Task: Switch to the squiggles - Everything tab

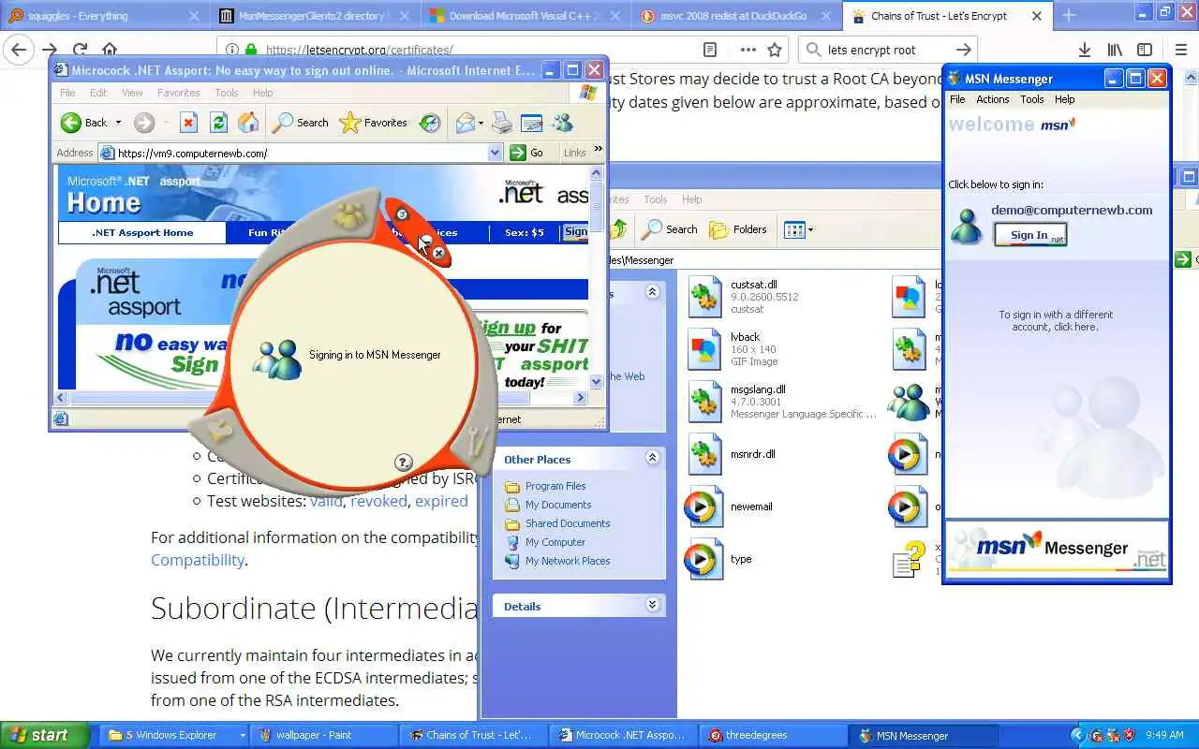Action: pyautogui.click(x=103, y=16)
